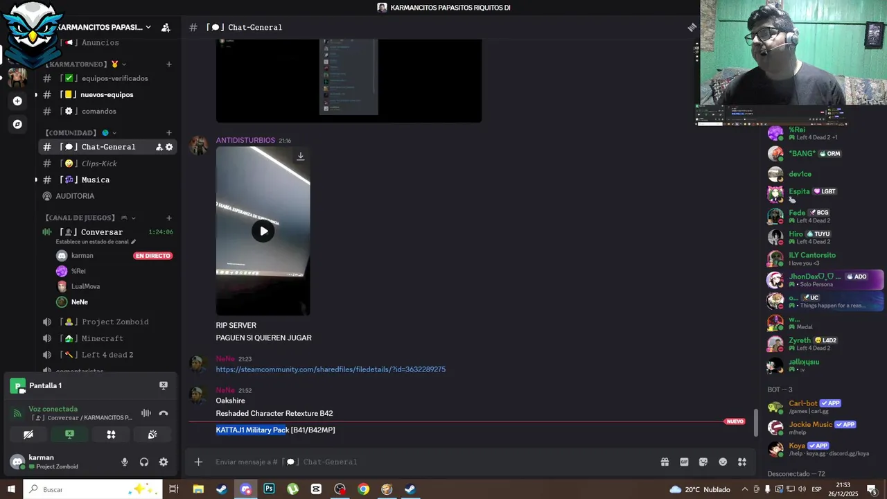Create a channel in CANAL DE JUEGOS category

point(168,218)
